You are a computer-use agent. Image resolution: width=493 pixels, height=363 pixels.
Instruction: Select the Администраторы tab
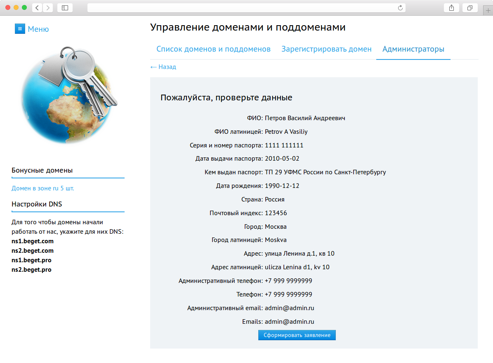click(x=413, y=49)
